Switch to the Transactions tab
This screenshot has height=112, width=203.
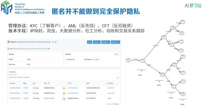click(13, 72)
